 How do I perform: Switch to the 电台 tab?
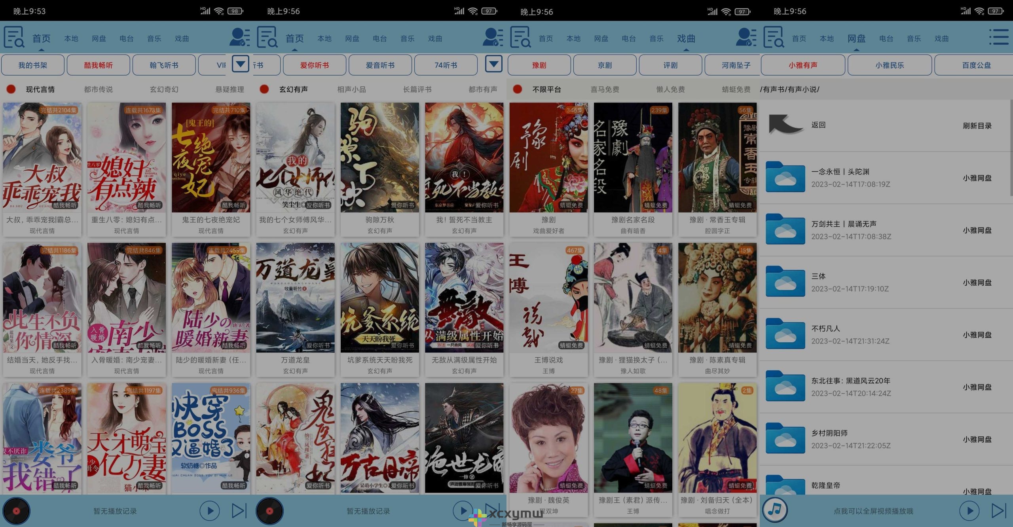pyautogui.click(x=126, y=38)
